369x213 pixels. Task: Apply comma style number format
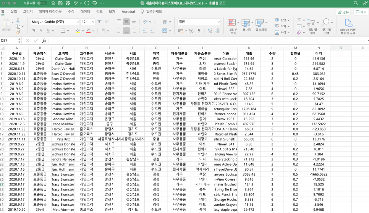(199, 31)
